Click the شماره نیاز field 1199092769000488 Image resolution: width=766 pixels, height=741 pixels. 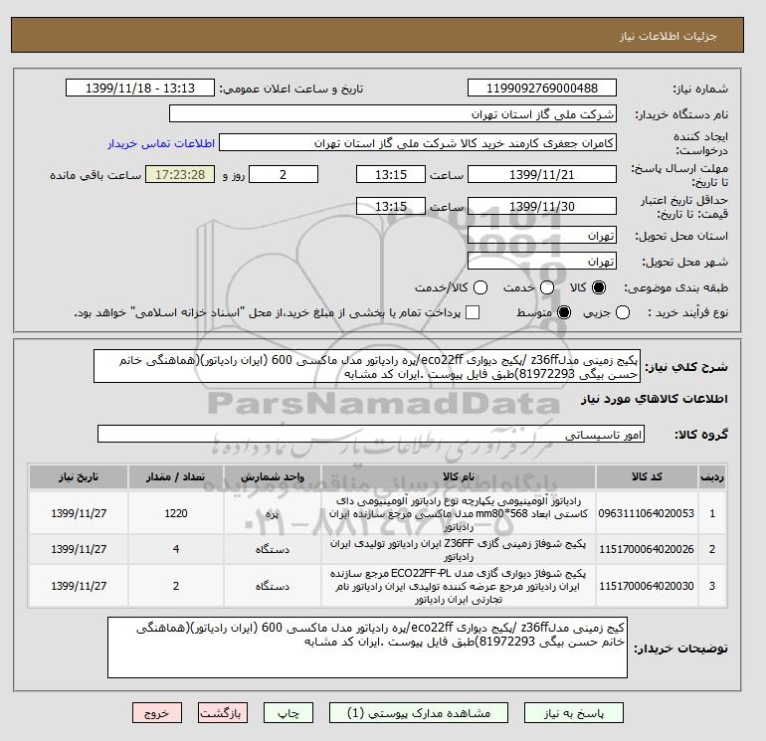tap(542, 89)
